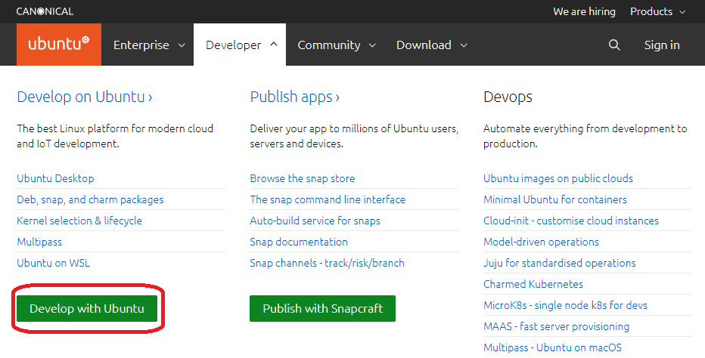705x358 pixels.
Task: Open Ubuntu images on public clouds link
Action: pyautogui.click(x=558, y=178)
